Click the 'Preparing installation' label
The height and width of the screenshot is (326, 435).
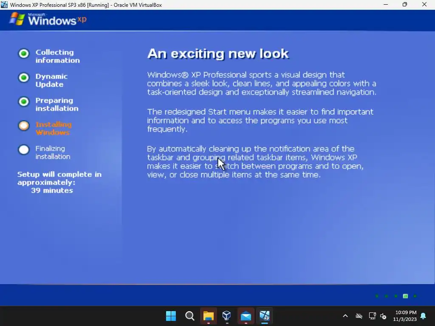tap(57, 104)
